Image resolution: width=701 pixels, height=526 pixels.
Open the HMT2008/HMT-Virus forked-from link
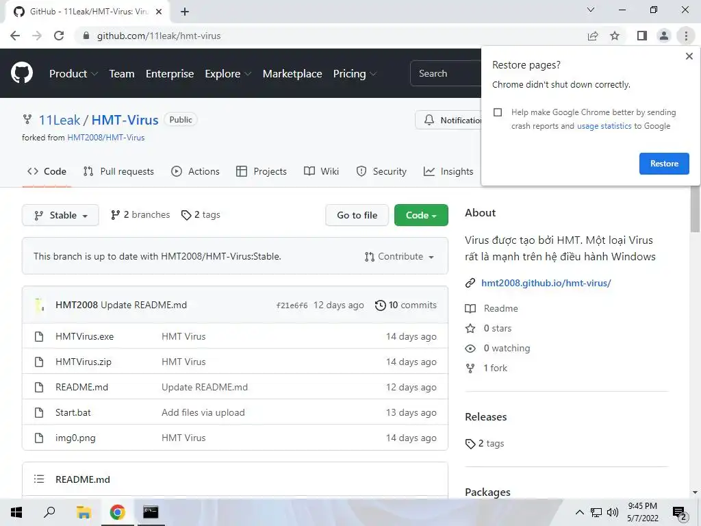pyautogui.click(x=106, y=138)
